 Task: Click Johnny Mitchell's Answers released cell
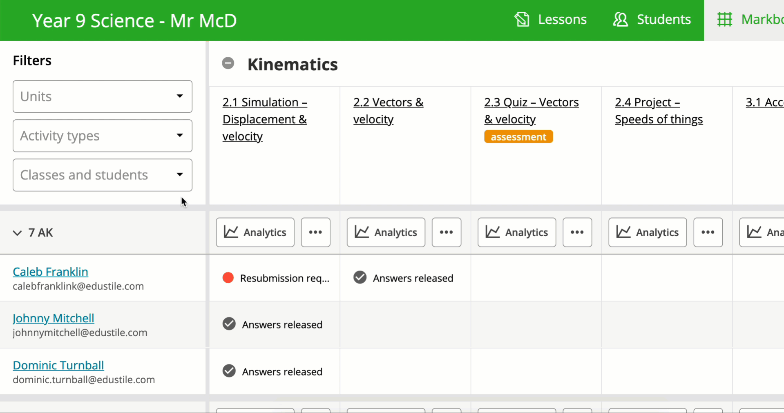(275, 325)
